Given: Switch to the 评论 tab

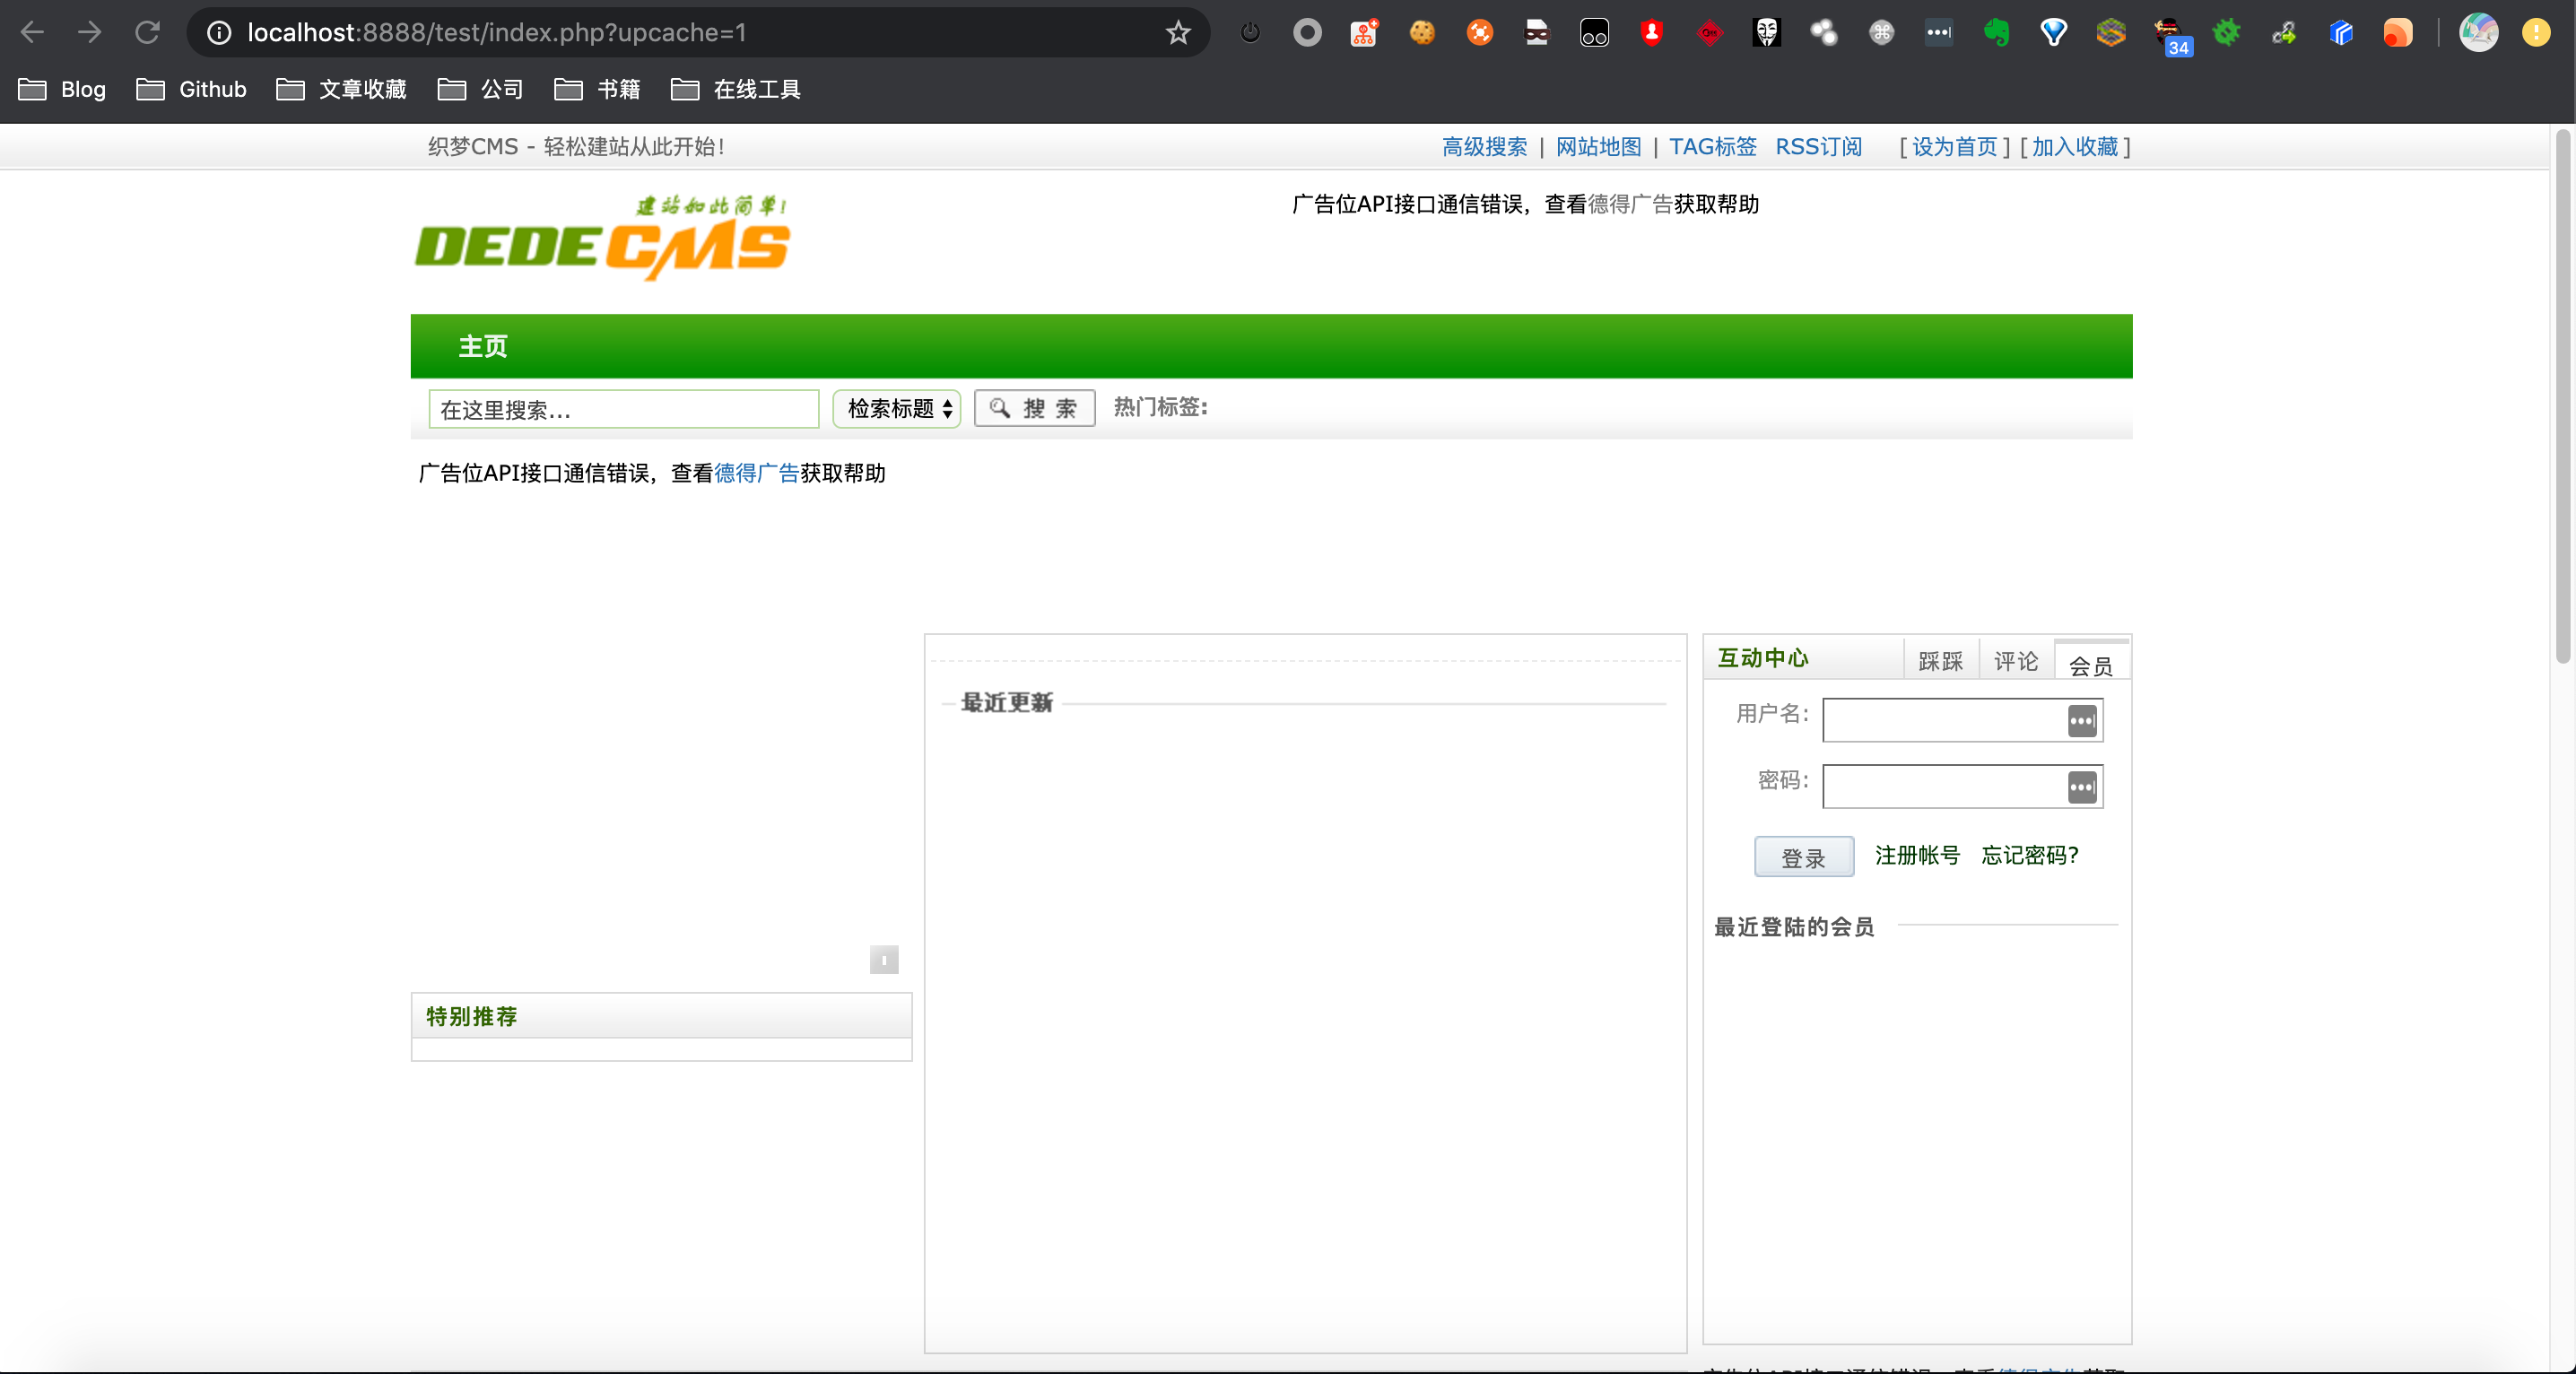Looking at the screenshot, I should pos(2016,661).
